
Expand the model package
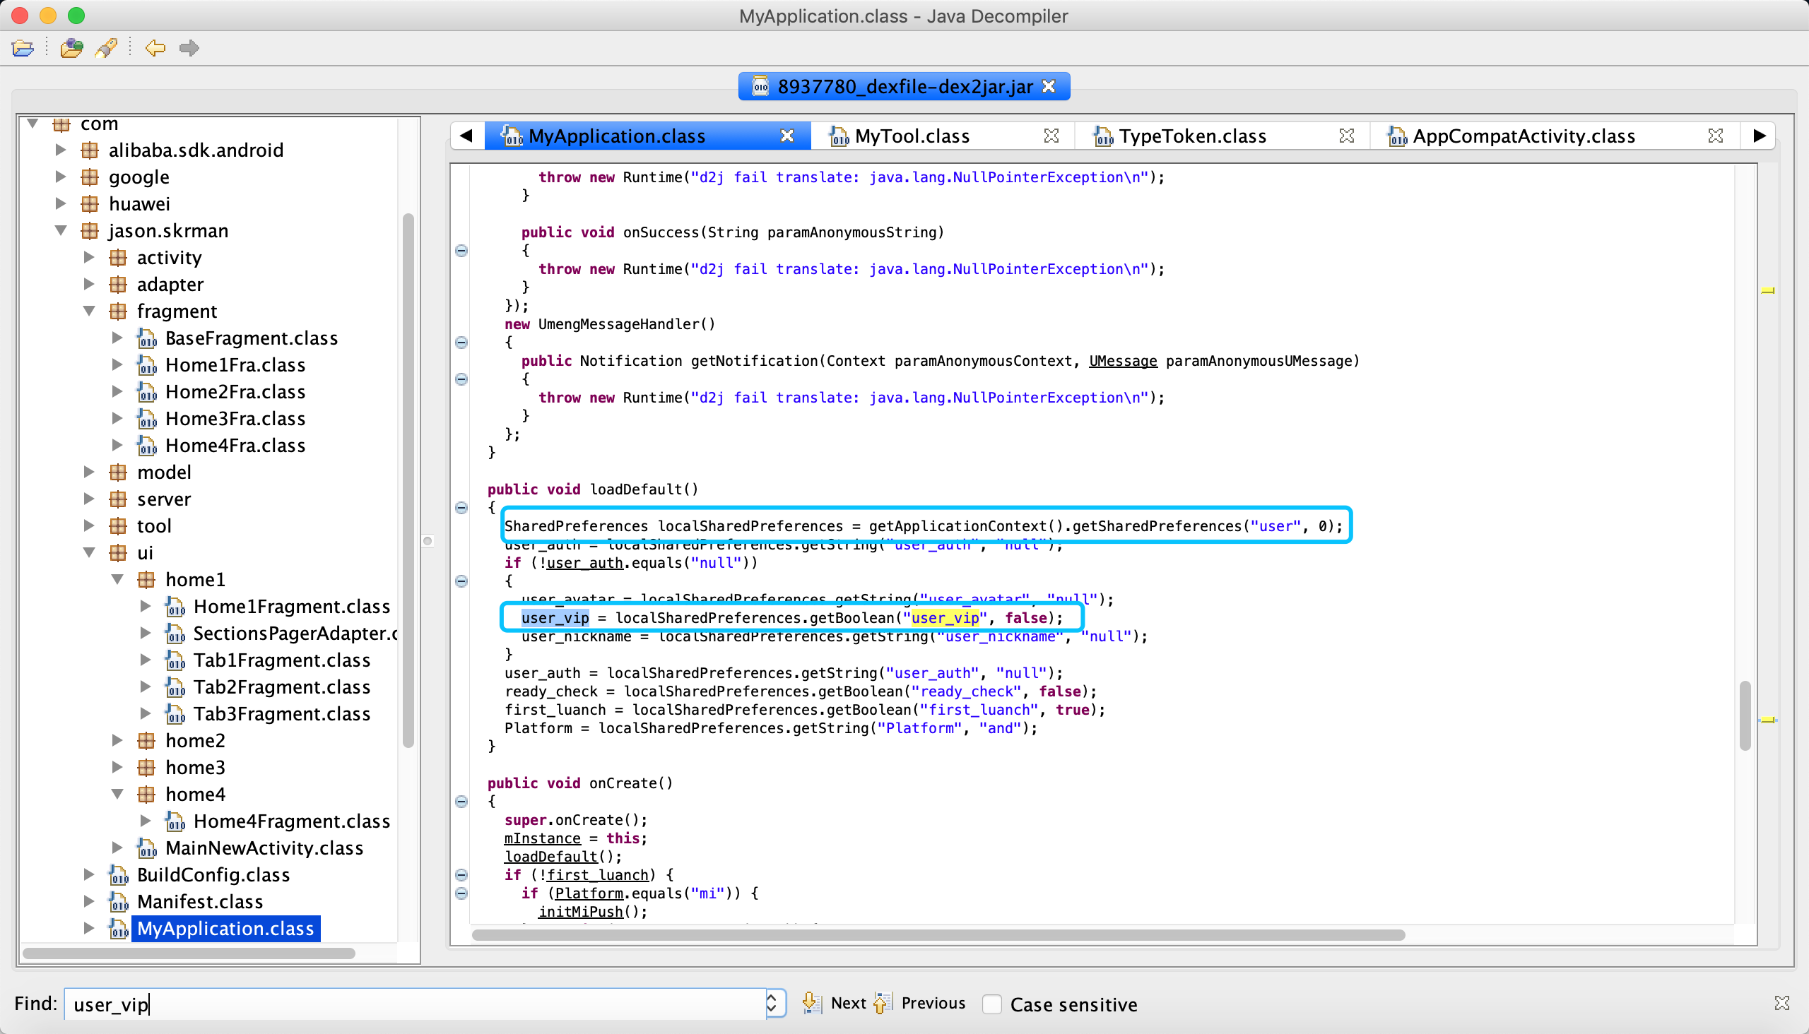[90, 473]
